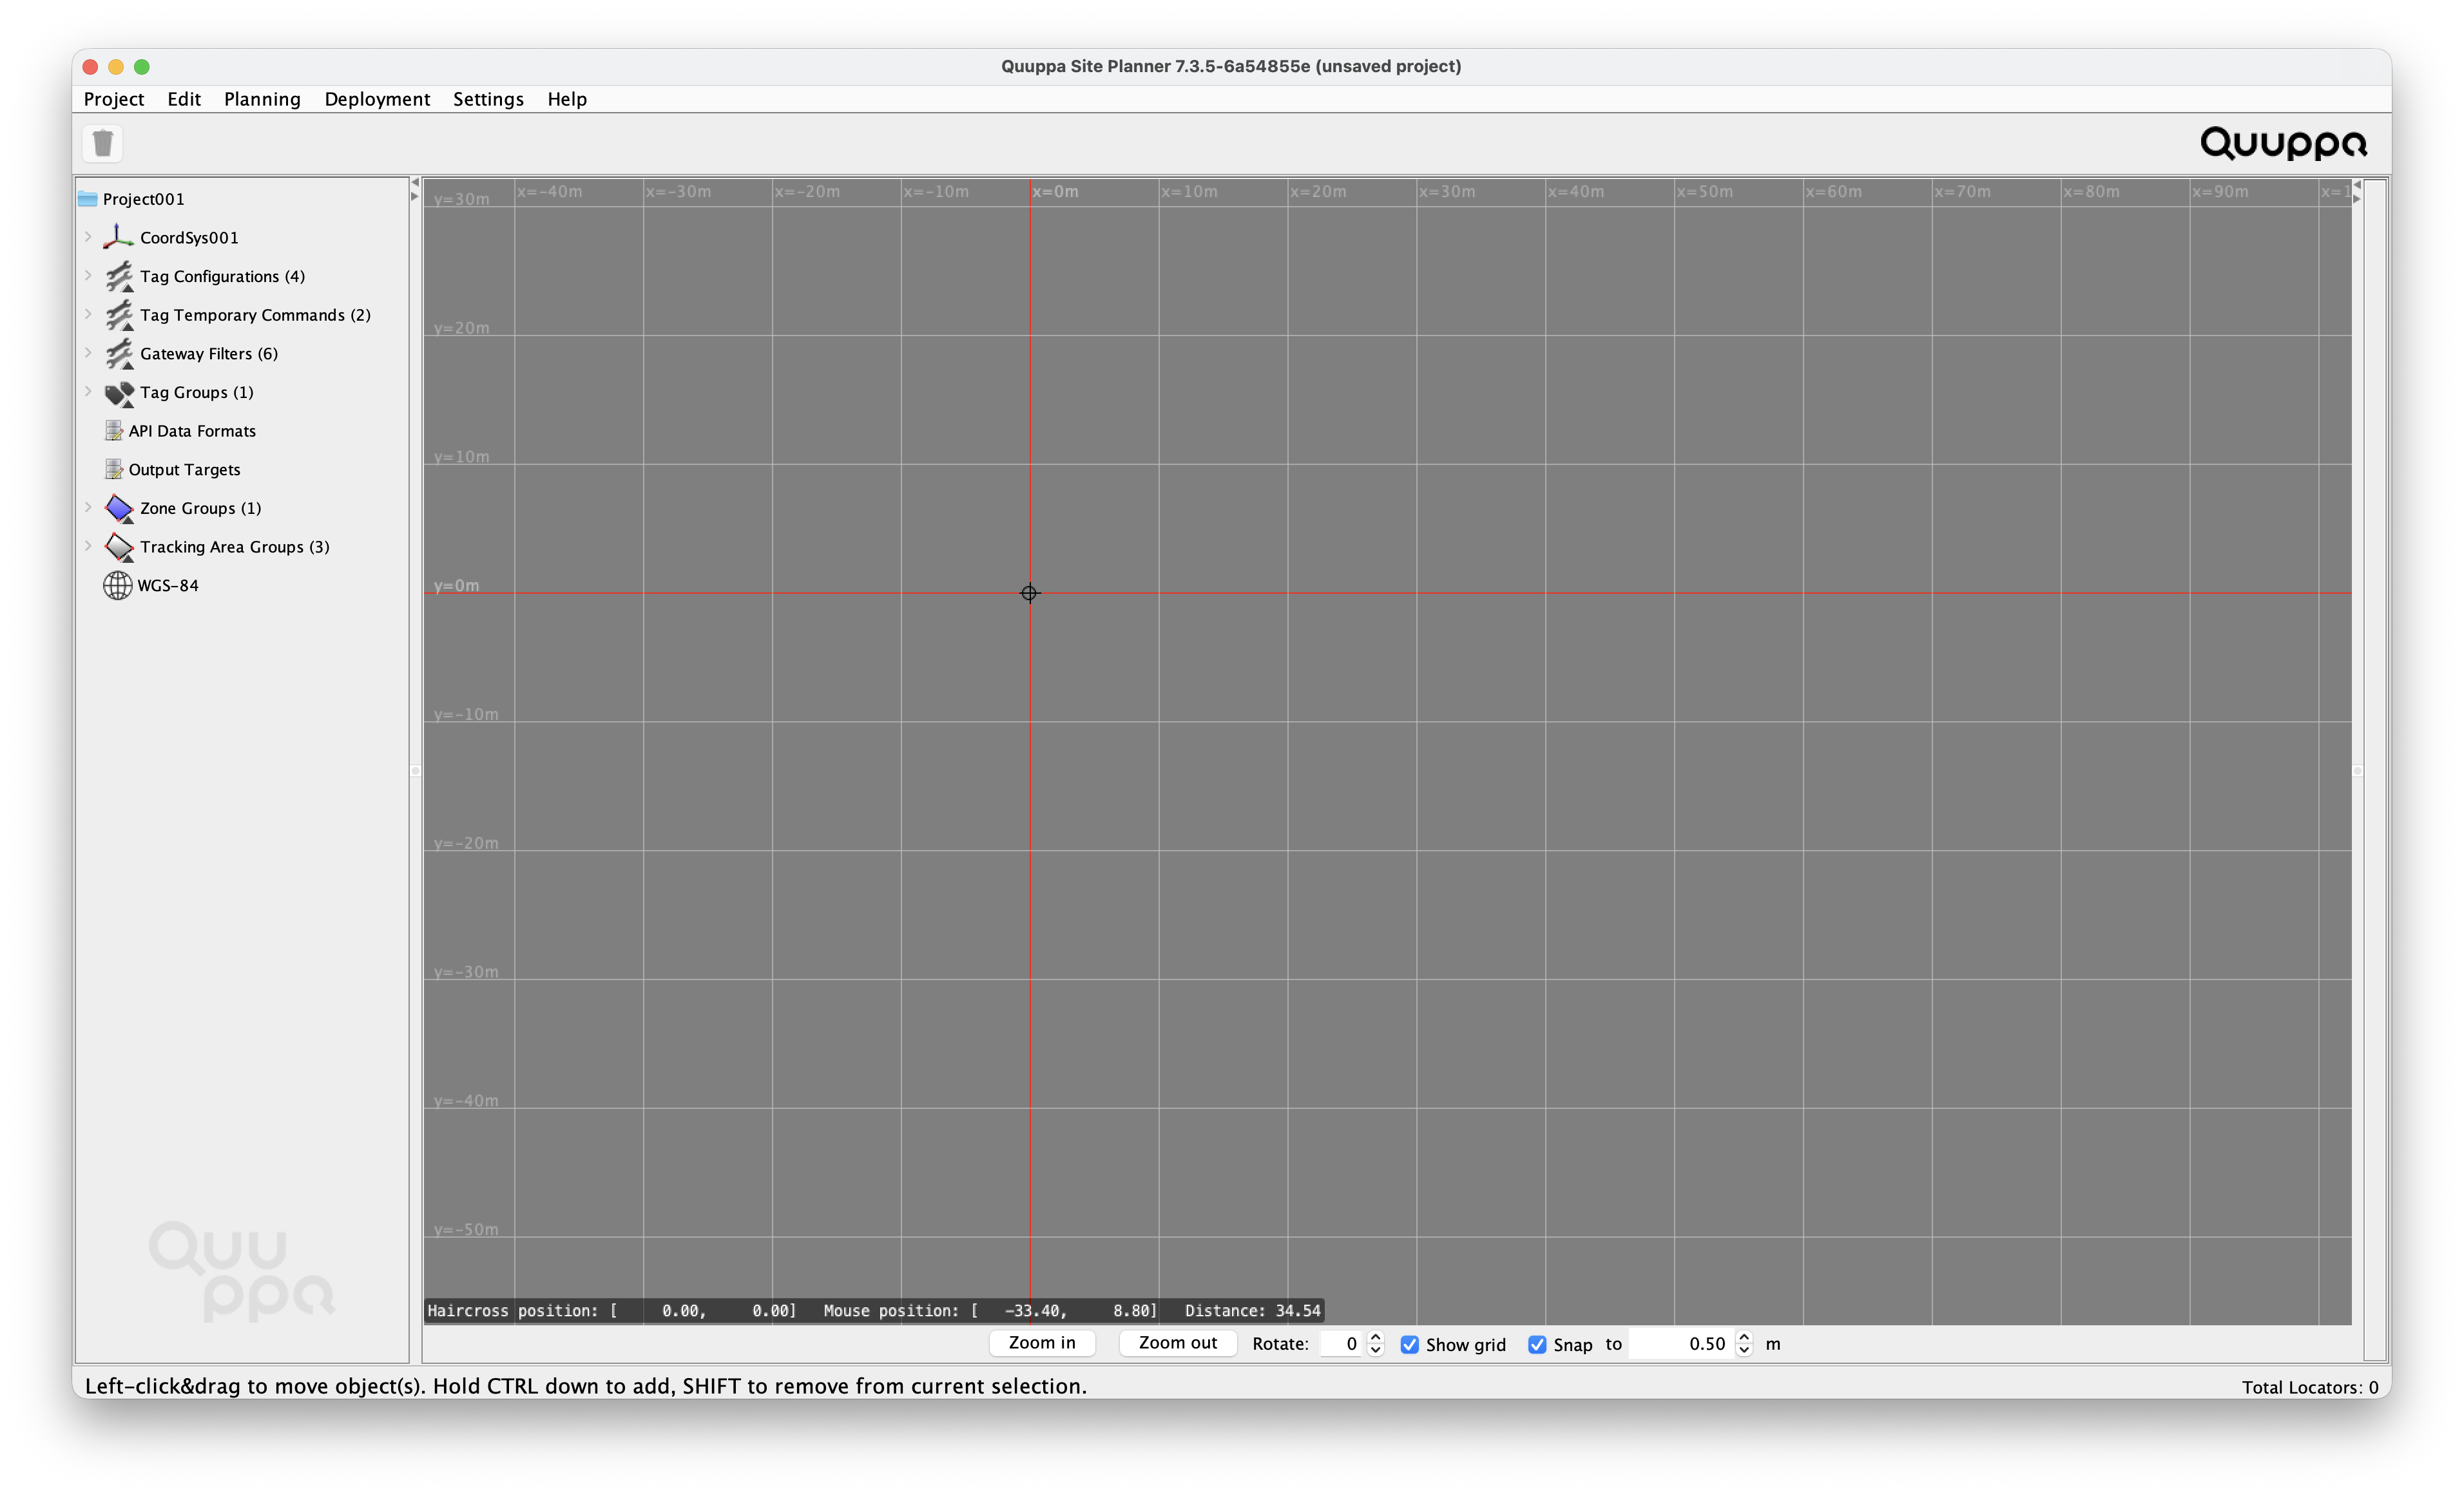Select WGS-84 in the tree
The image size is (2464, 1494).
[x=168, y=585]
